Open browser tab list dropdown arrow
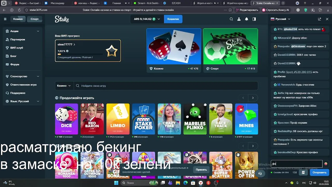 (10, 3)
